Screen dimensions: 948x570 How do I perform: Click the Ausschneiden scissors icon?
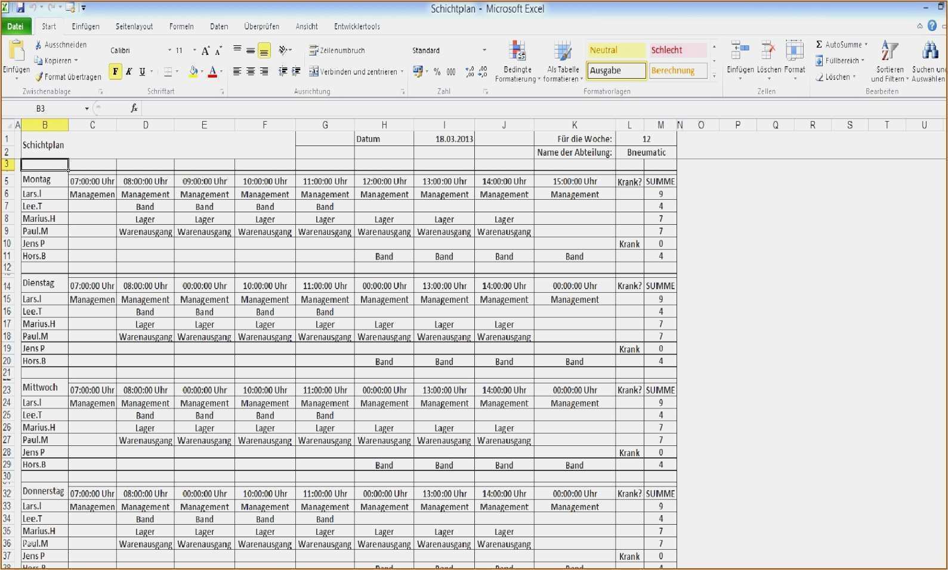[x=38, y=45]
